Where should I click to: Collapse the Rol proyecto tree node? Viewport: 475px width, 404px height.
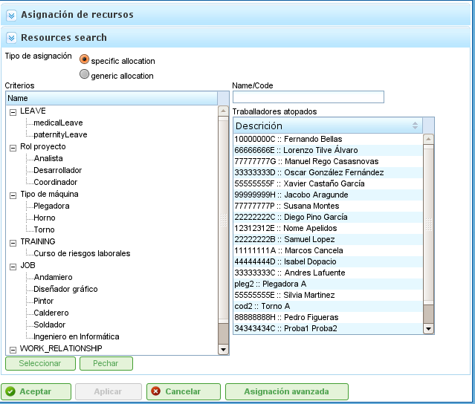tap(13, 147)
